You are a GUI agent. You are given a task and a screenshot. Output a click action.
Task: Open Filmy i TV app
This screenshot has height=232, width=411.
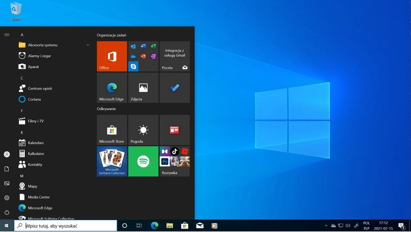click(54, 121)
